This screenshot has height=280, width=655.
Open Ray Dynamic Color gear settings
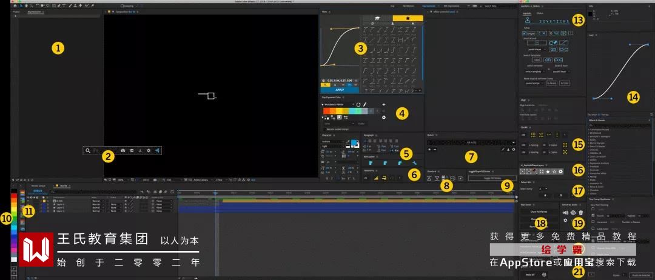[x=383, y=117]
